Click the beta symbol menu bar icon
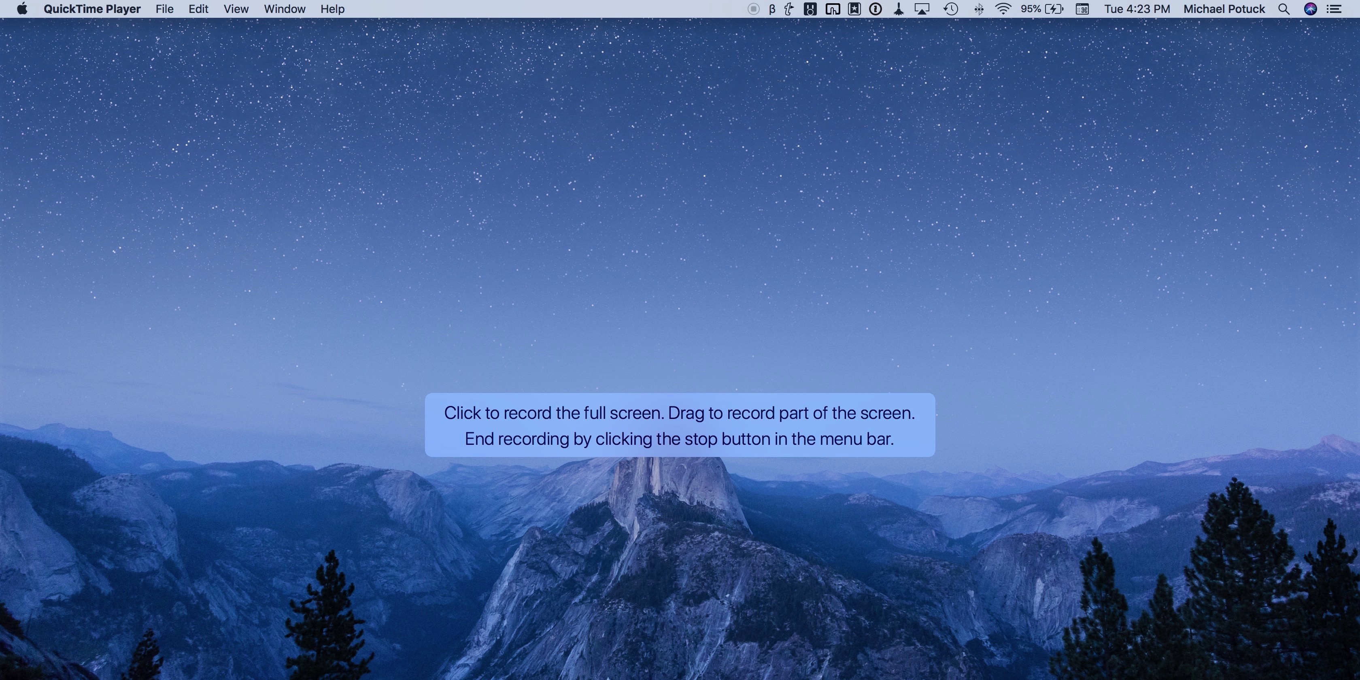 (x=772, y=9)
